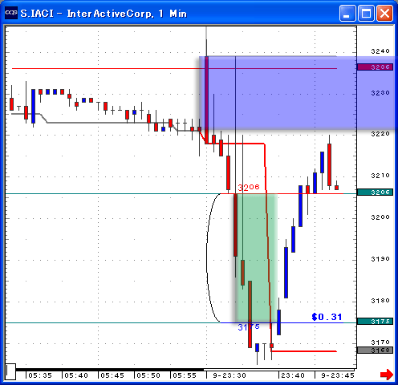Click the 3210 price scale label
The height and width of the screenshot is (385, 398).
[x=380, y=176]
